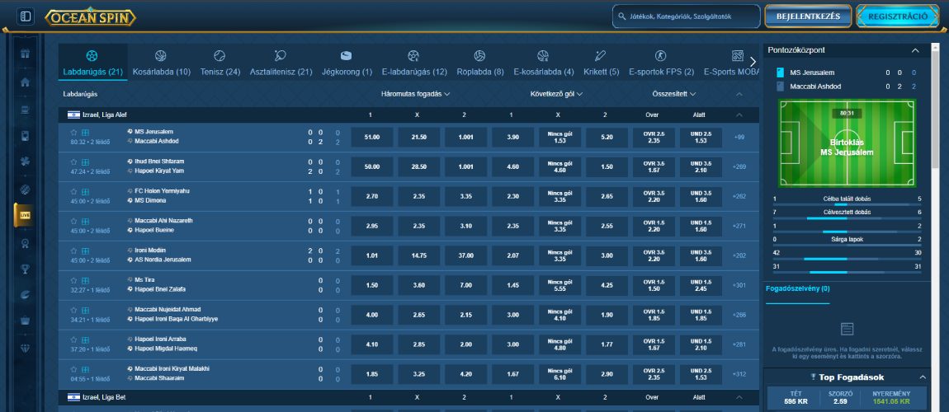The image size is (949, 412).
Task: Click the Röplabda volleyball icon
Action: 480,56
